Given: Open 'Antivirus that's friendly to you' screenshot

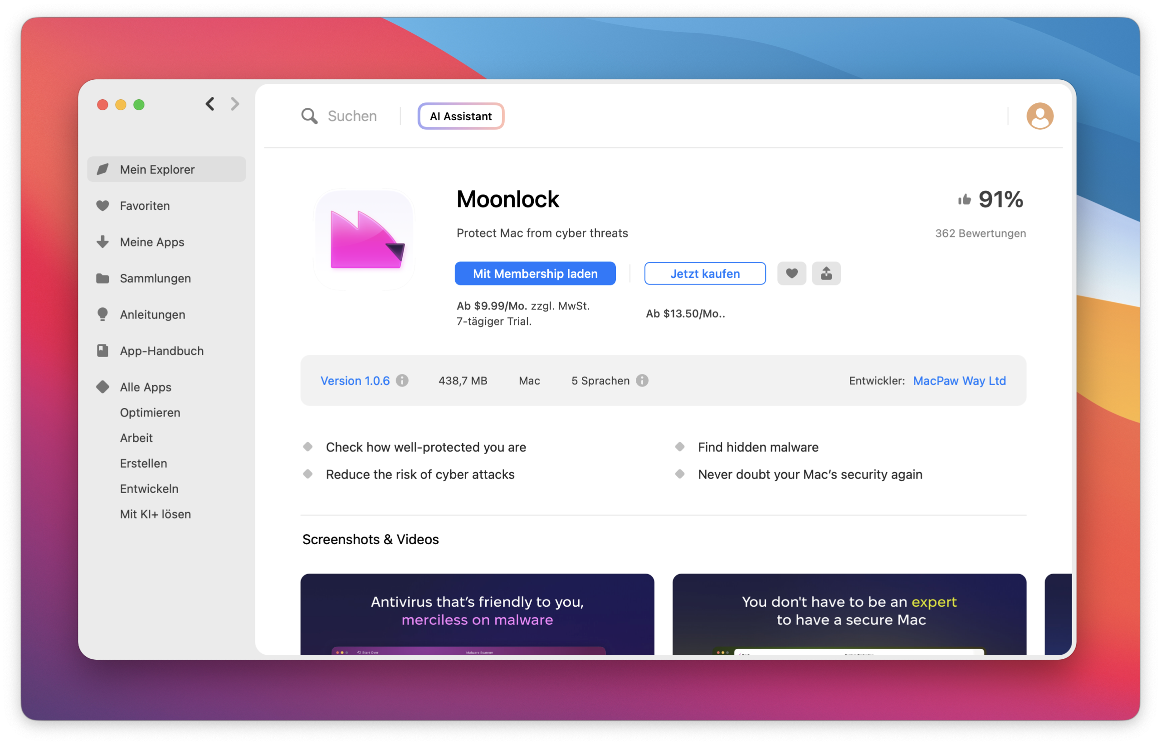Looking at the screenshot, I should point(477,614).
